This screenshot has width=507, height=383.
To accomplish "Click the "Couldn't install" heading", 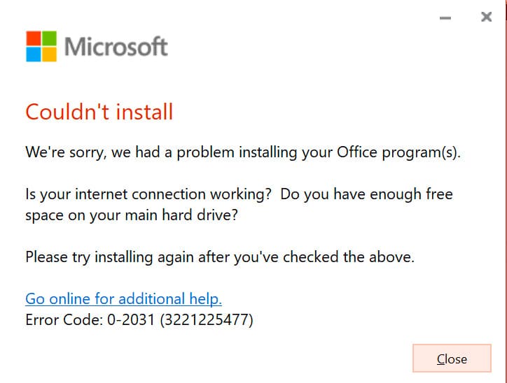I will [x=99, y=112].
